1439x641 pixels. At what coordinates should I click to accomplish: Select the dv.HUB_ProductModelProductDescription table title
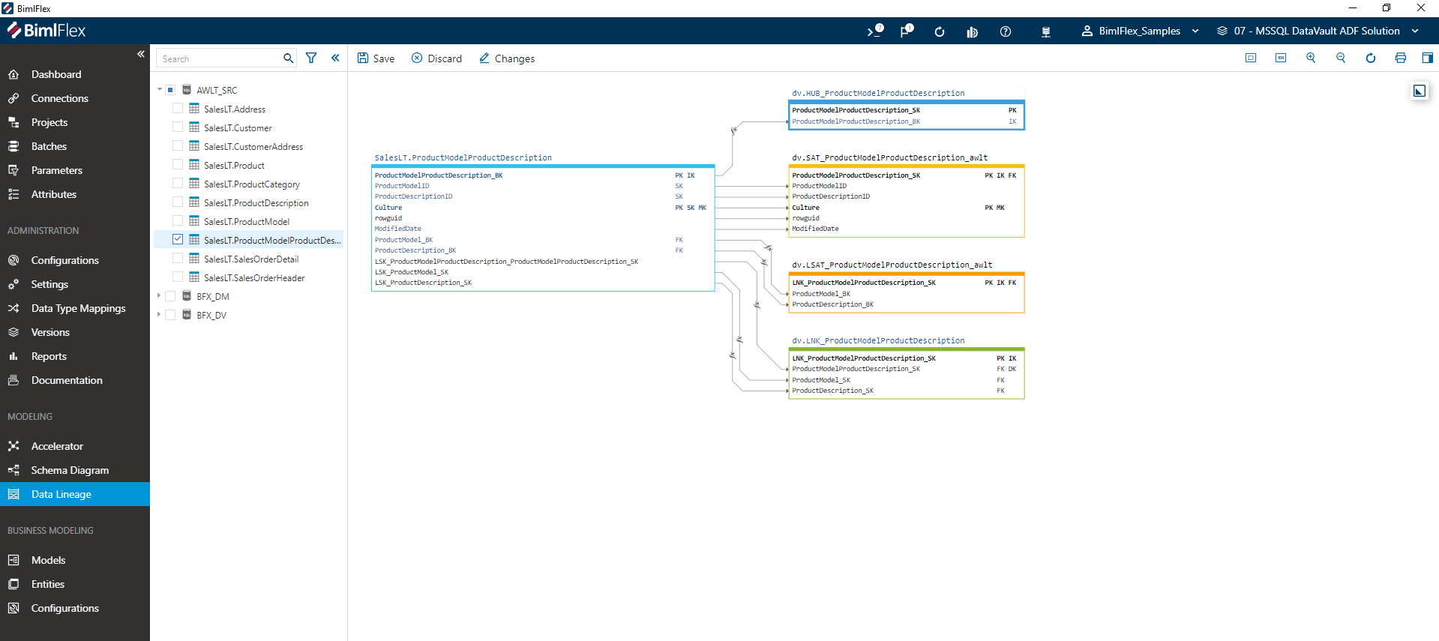[878, 93]
